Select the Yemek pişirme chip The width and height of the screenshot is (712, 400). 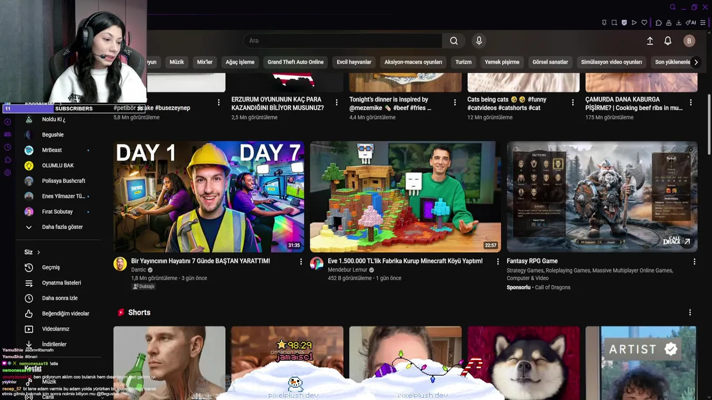pyautogui.click(x=502, y=62)
